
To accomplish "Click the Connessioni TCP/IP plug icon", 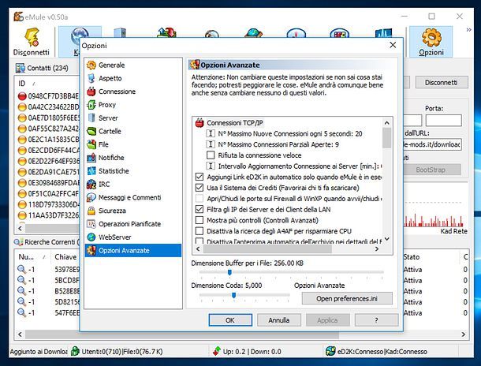I will (x=199, y=123).
